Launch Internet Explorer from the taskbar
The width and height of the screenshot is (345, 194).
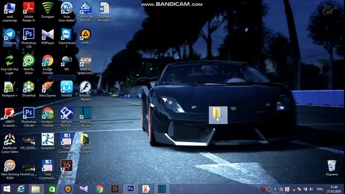pyautogui.click(x=21, y=189)
